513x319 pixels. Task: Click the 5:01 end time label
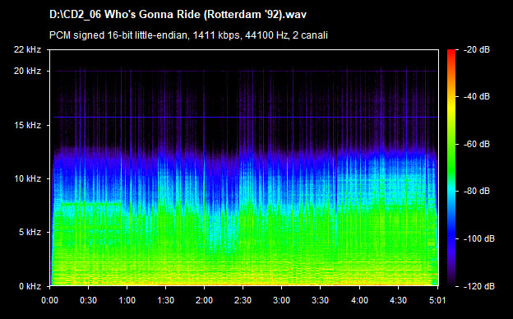pyautogui.click(x=437, y=300)
